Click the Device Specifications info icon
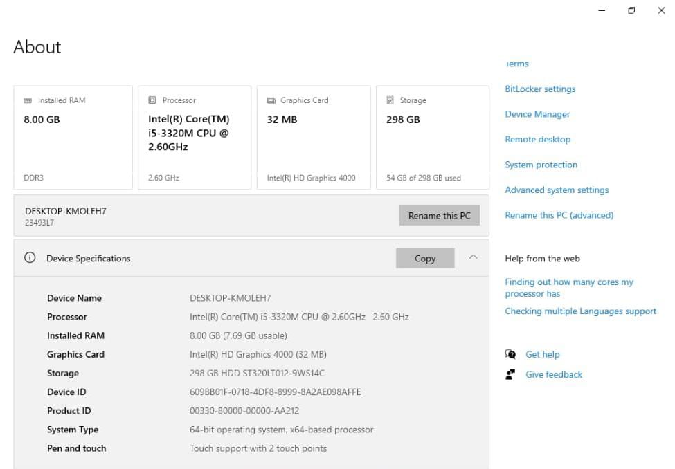The width and height of the screenshot is (675, 469). point(30,258)
